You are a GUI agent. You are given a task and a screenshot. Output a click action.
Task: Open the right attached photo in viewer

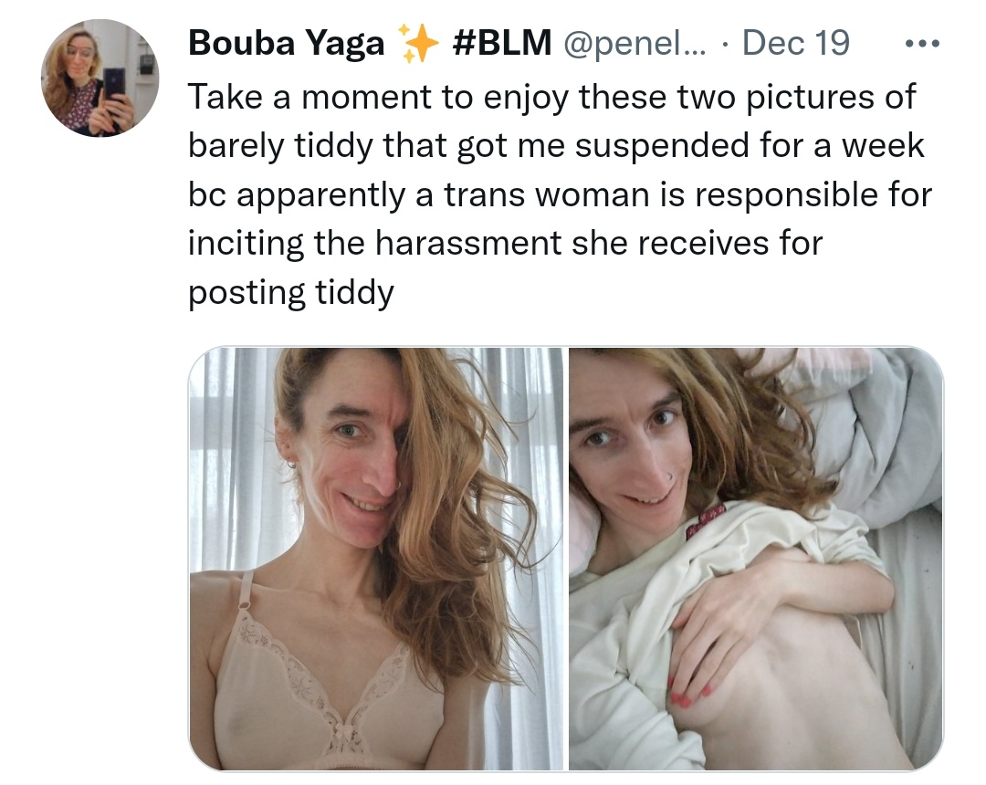(x=756, y=558)
